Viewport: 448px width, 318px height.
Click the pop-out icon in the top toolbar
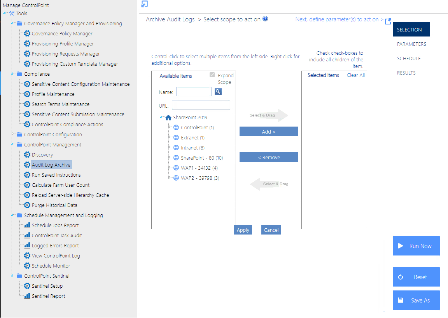coord(145,4)
